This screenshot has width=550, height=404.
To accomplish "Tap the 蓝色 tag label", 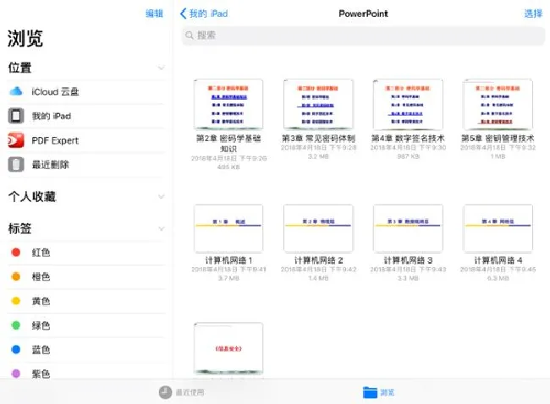I will tap(41, 350).
